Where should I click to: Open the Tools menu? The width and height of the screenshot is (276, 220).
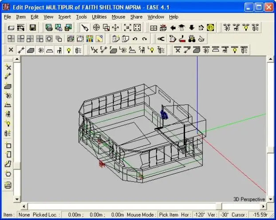(x=81, y=17)
